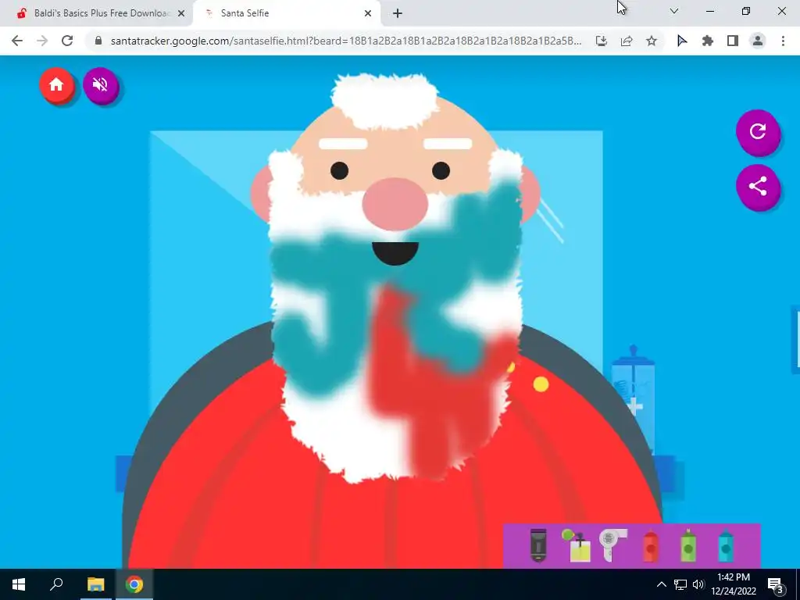Open the Windows Start menu
Image resolution: width=800 pixels, height=600 pixels.
[19, 584]
